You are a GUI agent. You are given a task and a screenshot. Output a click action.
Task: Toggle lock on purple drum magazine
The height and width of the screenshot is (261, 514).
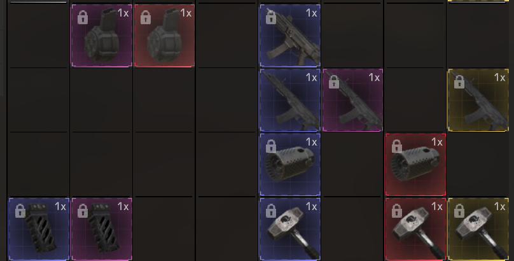pyautogui.click(x=83, y=17)
